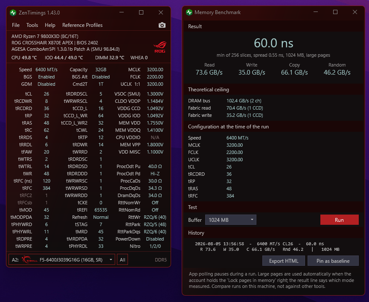Click the VSOC (SMU) voltage 1.3000V
Screen dimensions: 369x302
click(x=155, y=94)
